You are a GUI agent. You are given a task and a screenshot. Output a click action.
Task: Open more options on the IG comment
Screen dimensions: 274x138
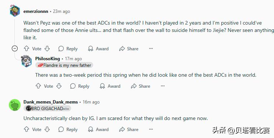(x=151, y=129)
